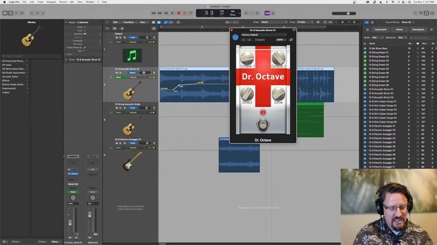Open the Loop Browser button at top right
Screen dimensions: 437x245
click(426, 13)
